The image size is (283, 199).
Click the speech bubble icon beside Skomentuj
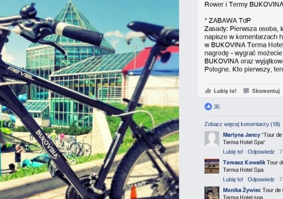tap(246, 91)
